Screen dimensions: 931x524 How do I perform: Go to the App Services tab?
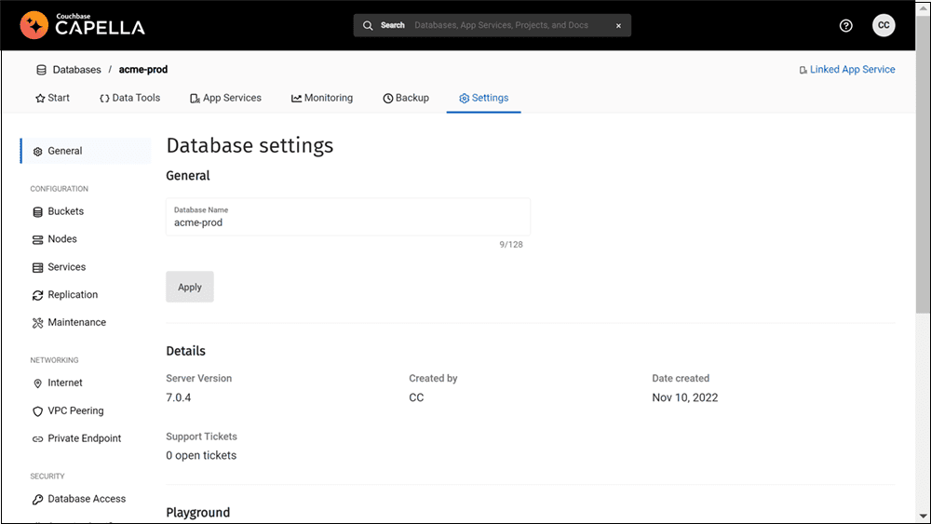[x=225, y=98]
